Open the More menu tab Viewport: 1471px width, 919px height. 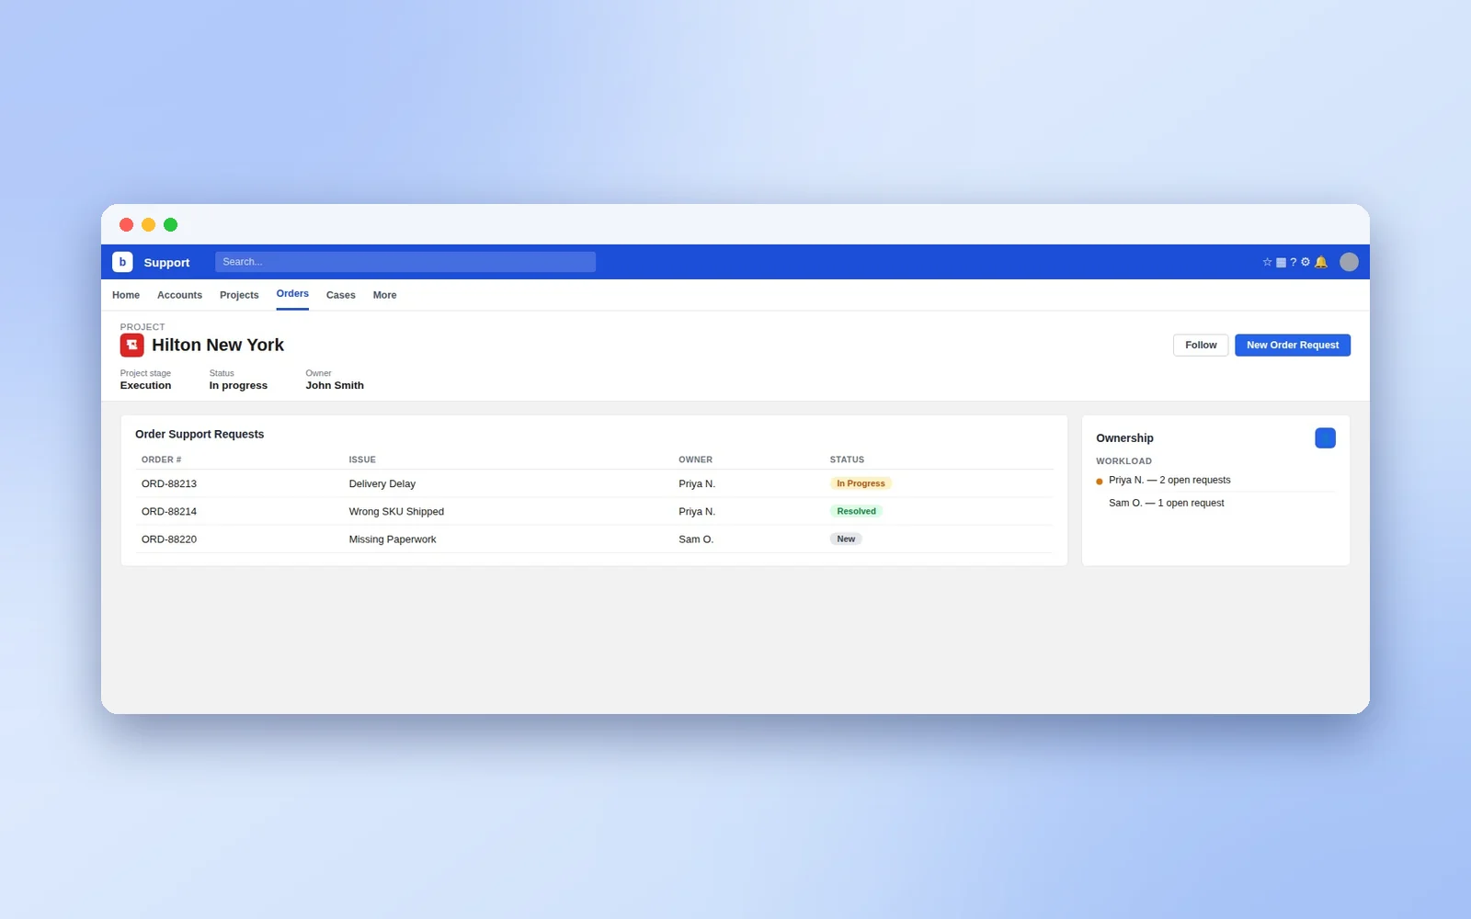pos(384,295)
